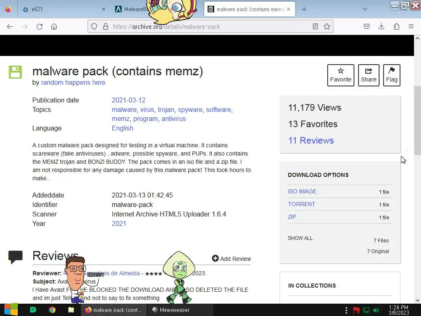Image resolution: width=421 pixels, height=316 pixels.
Task: Open the malware topic link
Action: click(x=124, y=109)
